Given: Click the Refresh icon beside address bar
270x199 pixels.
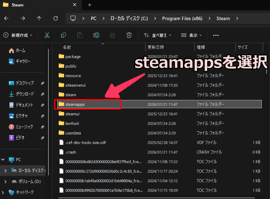Looking at the screenshot, I should pyautogui.click(x=56, y=18).
